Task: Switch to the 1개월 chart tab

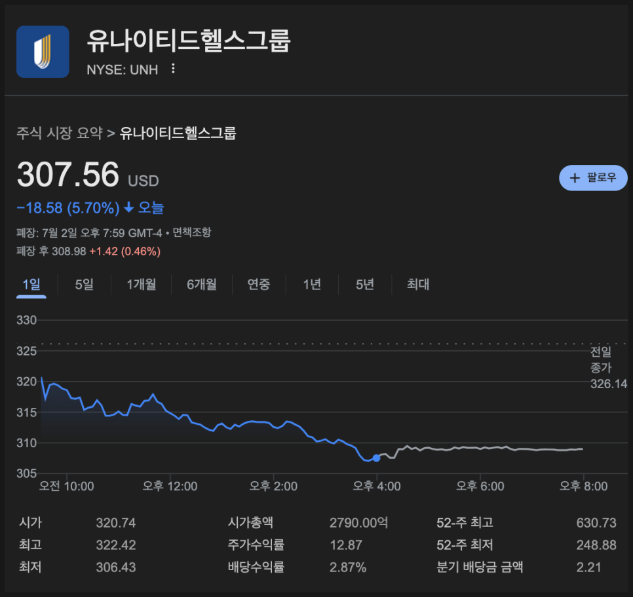Action: (142, 285)
